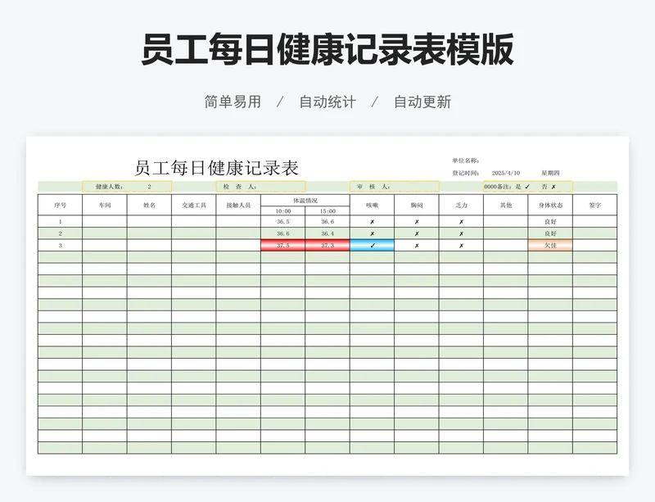Click the blue check mark cell under 咳嗽

[373, 246]
